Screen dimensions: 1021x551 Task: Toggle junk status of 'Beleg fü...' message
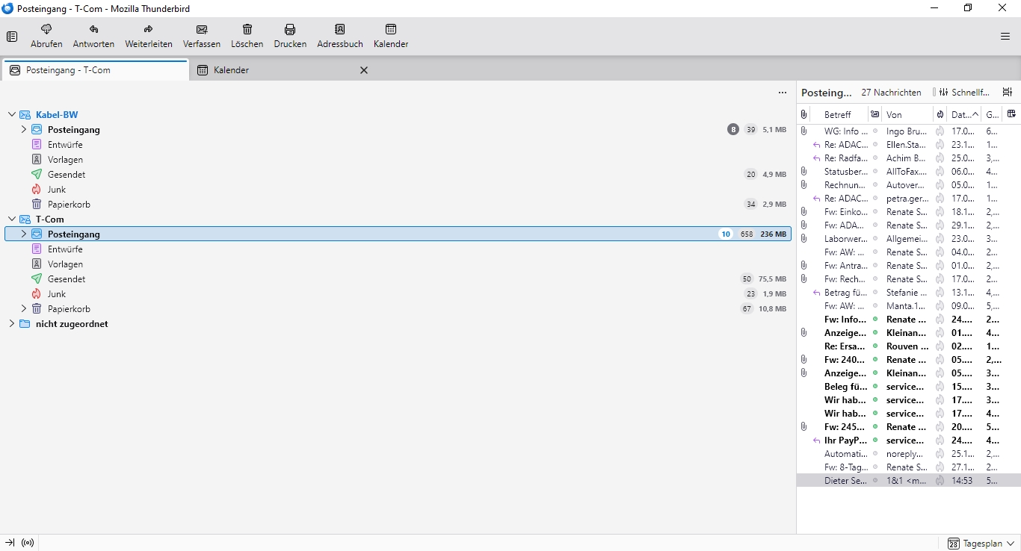940,387
